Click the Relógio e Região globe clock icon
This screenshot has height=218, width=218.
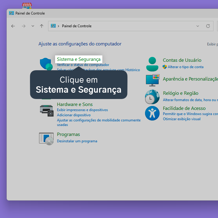click(152, 97)
